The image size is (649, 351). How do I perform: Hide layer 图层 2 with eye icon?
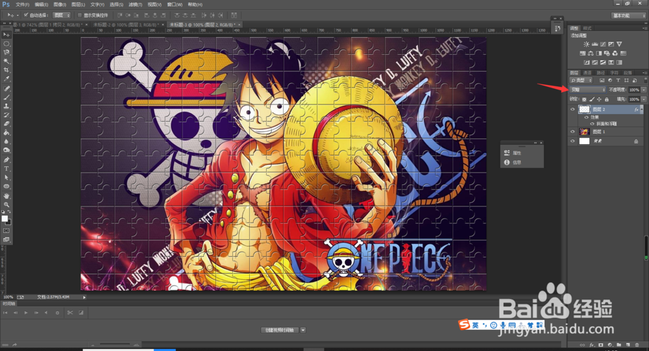pos(572,109)
